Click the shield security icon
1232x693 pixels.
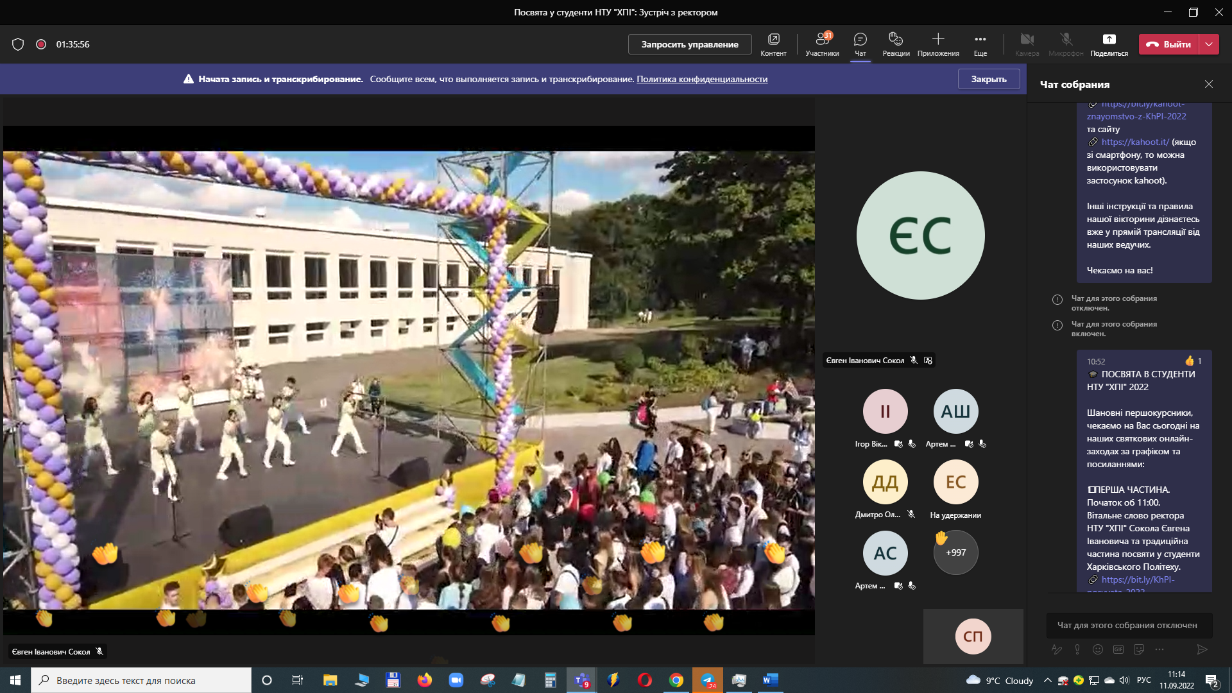(x=18, y=44)
